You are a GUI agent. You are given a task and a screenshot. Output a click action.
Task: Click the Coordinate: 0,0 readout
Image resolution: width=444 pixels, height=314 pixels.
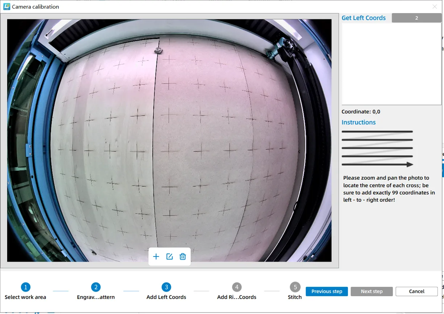361,112
